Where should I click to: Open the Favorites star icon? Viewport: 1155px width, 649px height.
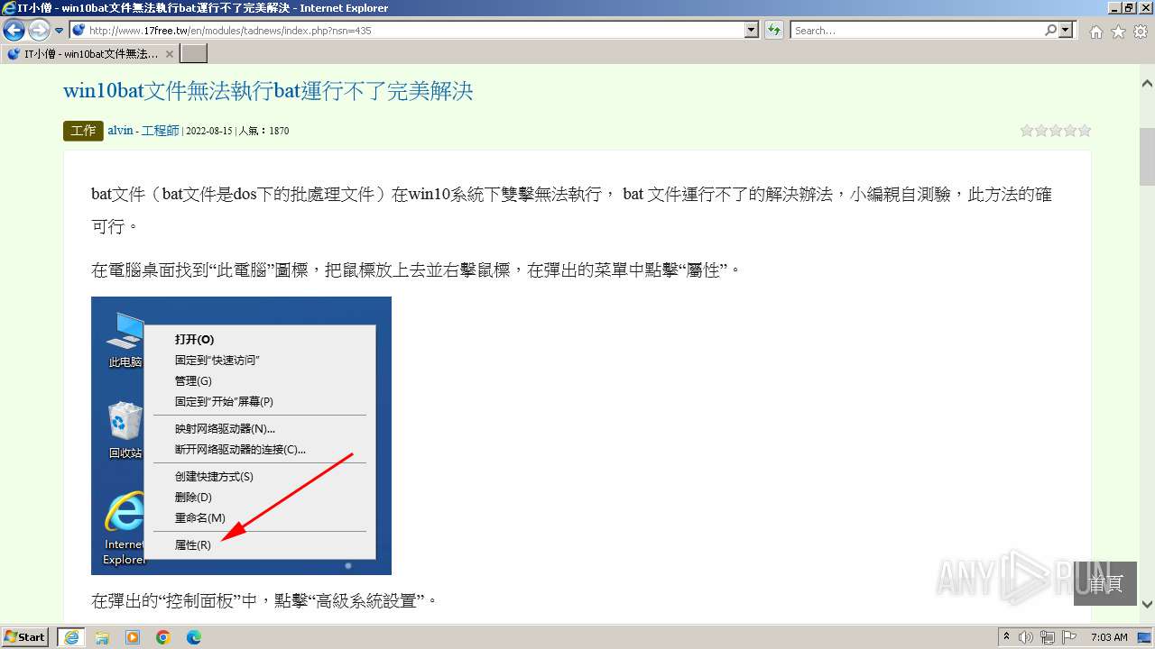pyautogui.click(x=1118, y=32)
